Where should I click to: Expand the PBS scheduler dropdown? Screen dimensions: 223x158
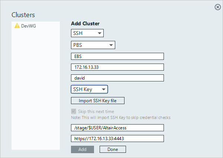coord(93,45)
